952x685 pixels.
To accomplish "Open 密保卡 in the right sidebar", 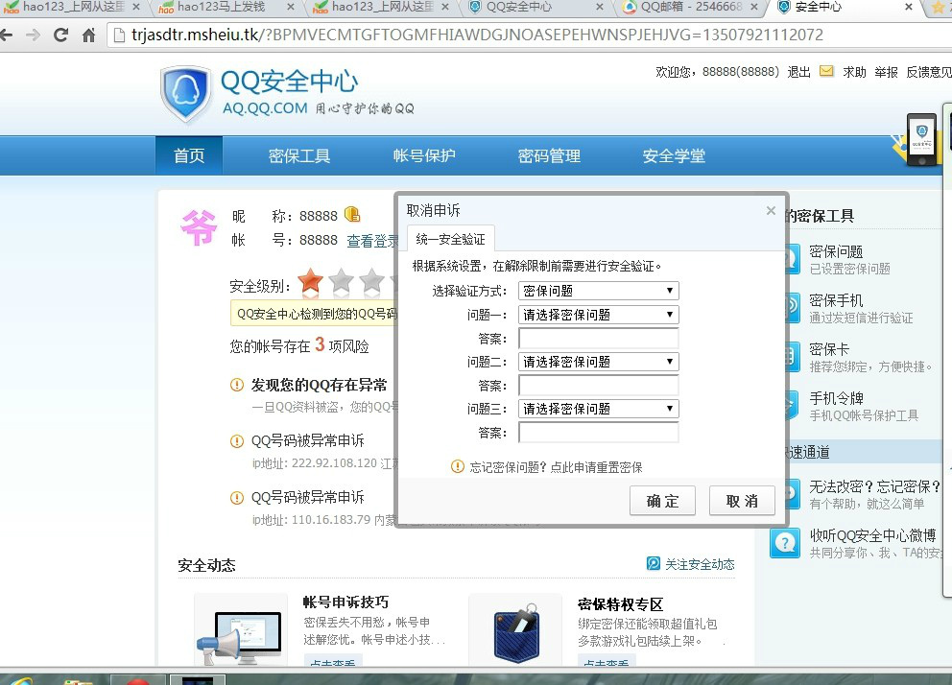I will point(829,349).
